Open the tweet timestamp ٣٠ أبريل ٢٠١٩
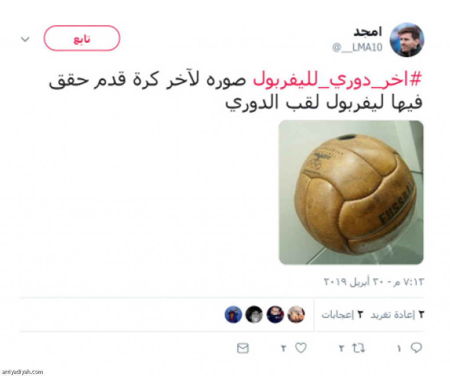The width and height of the screenshot is (450, 376). tap(374, 282)
